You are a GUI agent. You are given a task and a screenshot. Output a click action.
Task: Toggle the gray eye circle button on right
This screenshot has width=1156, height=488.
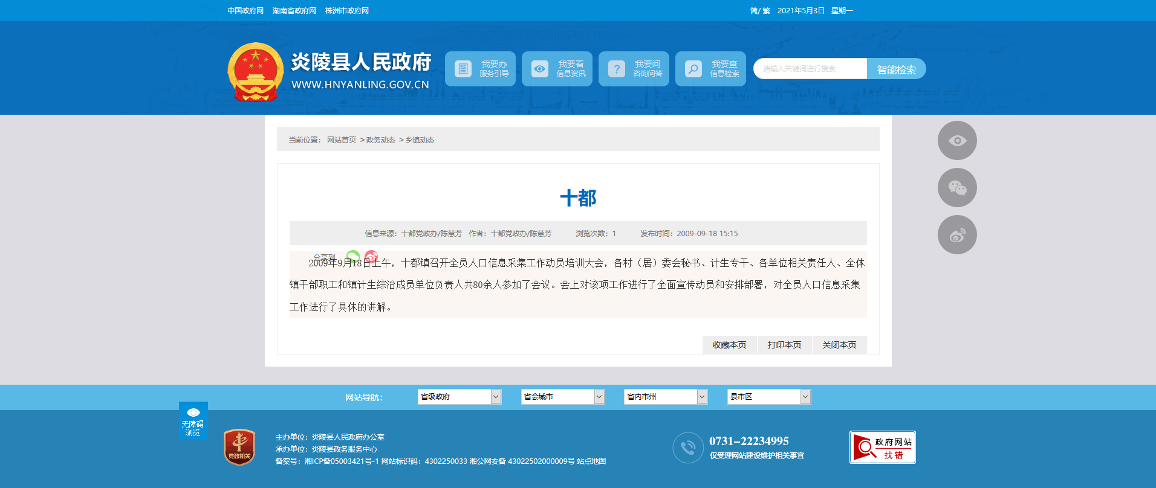(956, 141)
